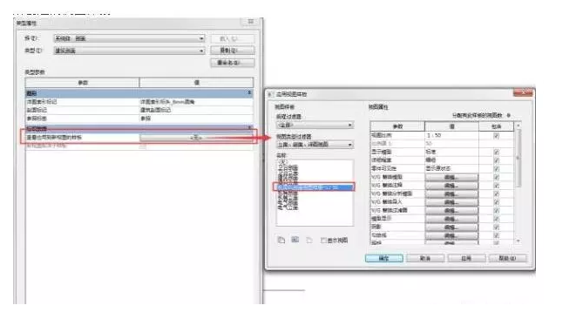Image resolution: width=576 pixels, height=319 pixels.
Task: Click the view properties scrollbar down arrow
Action: (x=518, y=241)
